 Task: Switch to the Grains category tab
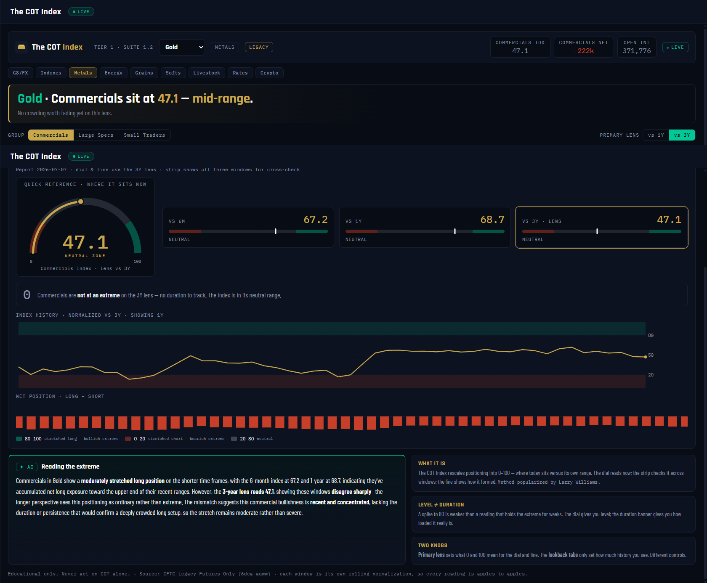(144, 73)
